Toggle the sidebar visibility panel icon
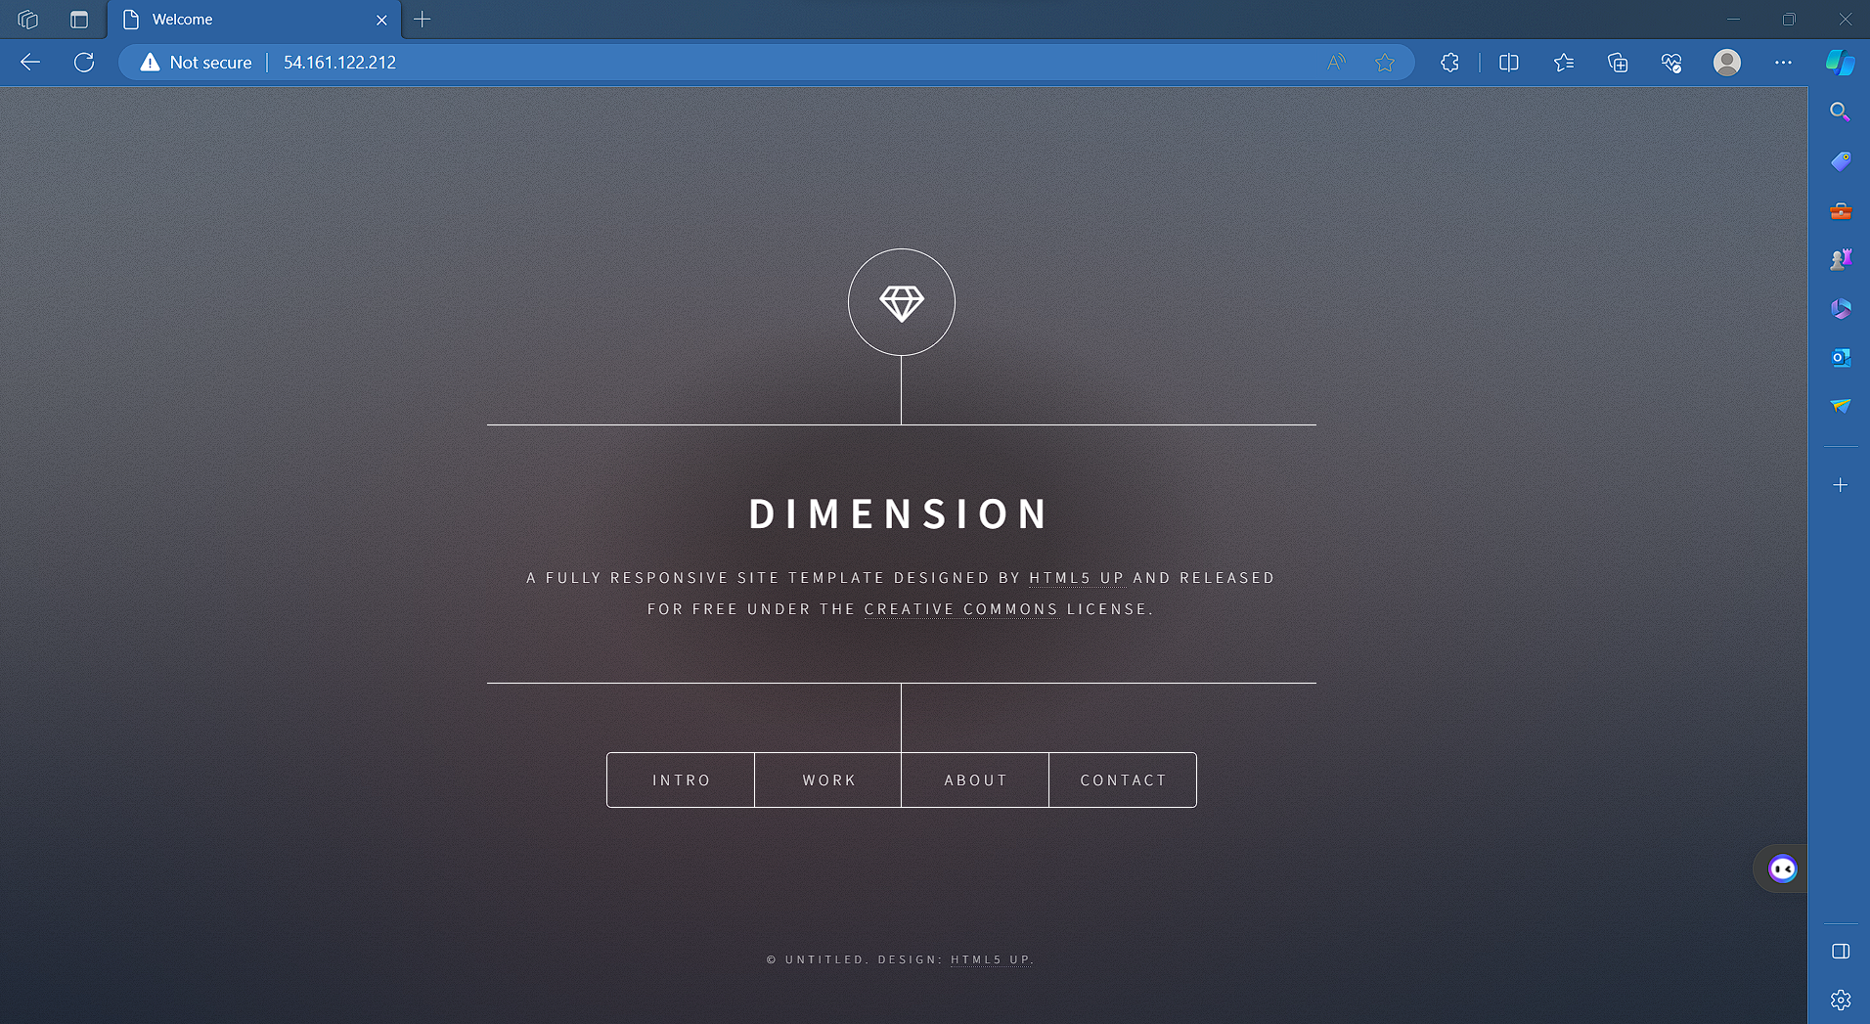This screenshot has width=1870, height=1024. [x=1840, y=952]
